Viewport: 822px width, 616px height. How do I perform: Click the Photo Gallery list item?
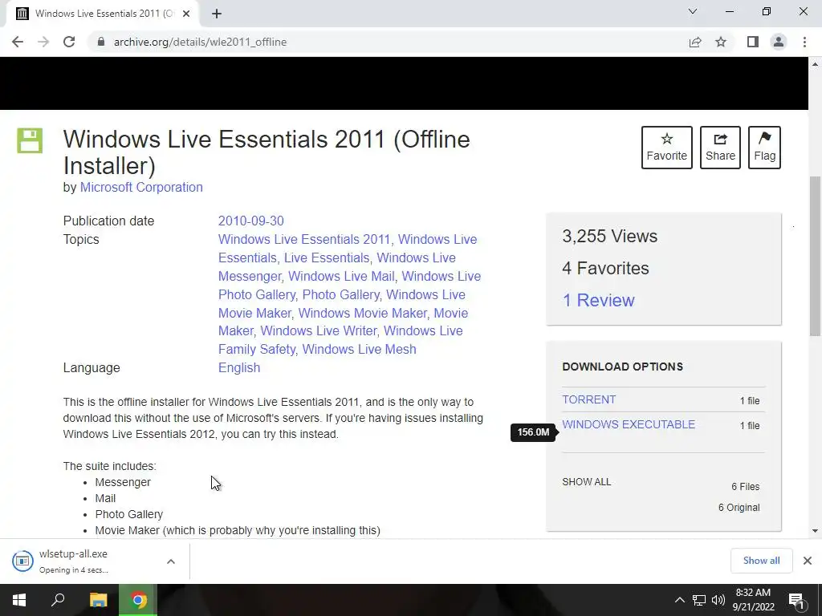[x=129, y=514]
